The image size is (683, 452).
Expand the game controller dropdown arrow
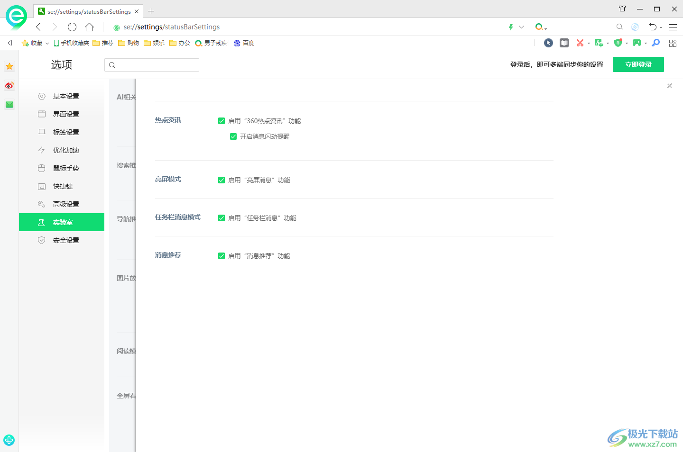tap(646, 44)
